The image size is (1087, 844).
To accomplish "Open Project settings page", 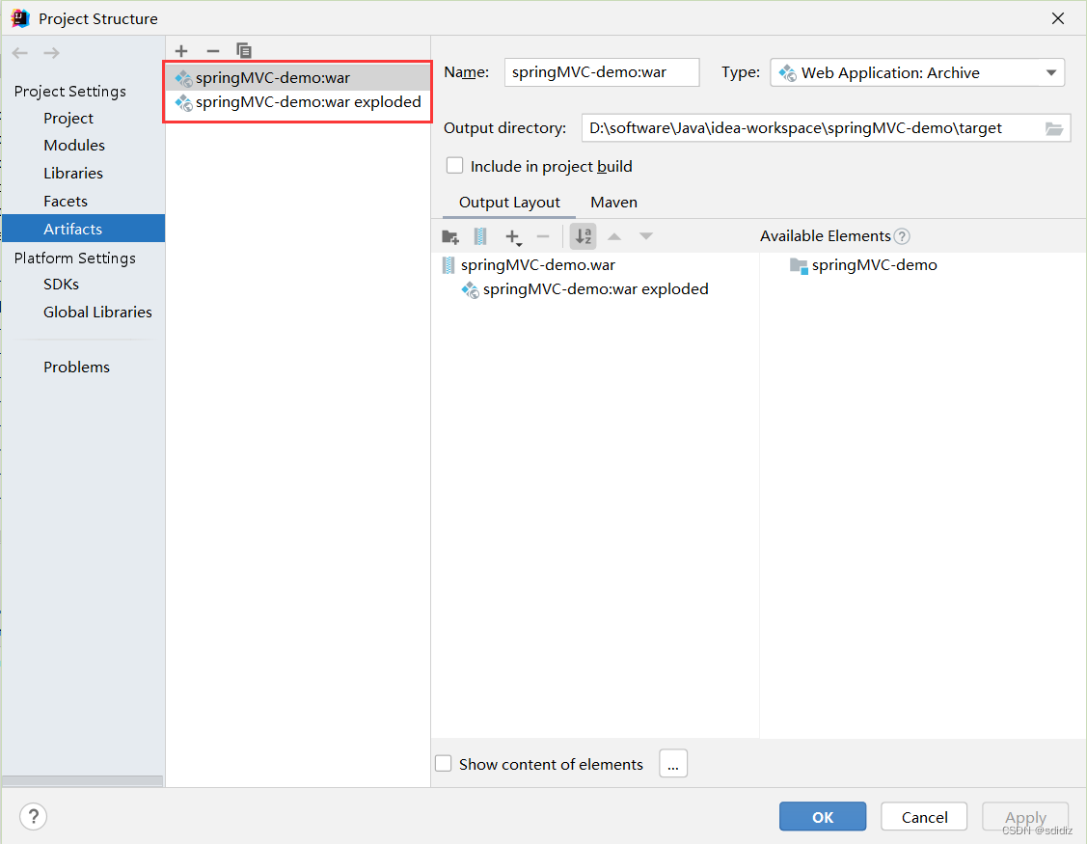I will click(68, 118).
